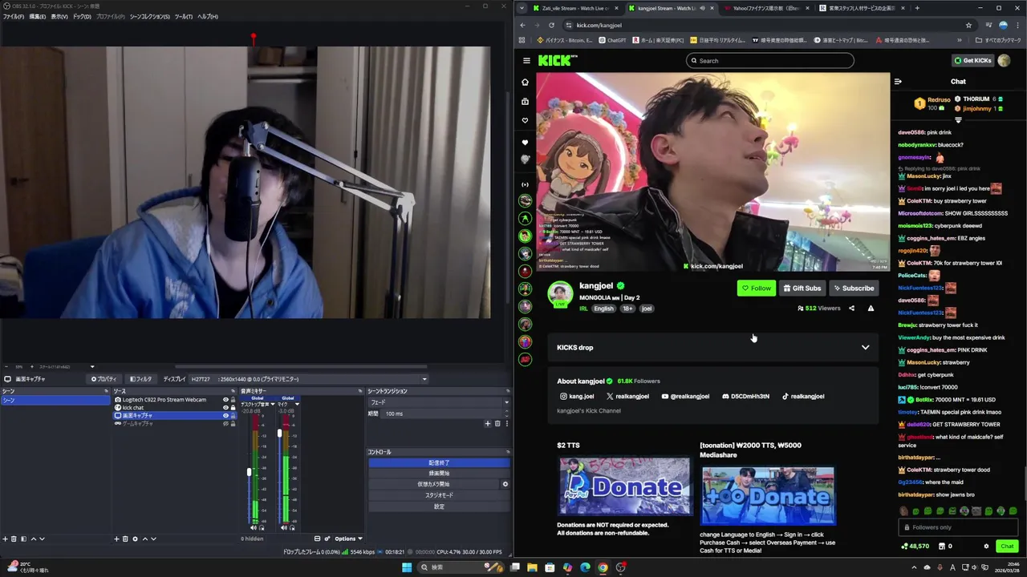The height and width of the screenshot is (577, 1027).
Task: Toggle visibility of kick chat source
Action: pos(225,408)
